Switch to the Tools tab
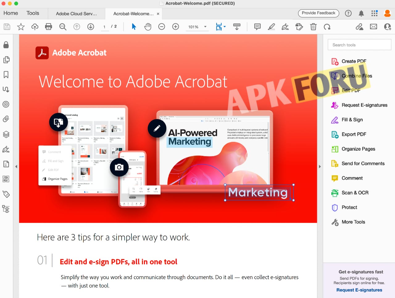The width and height of the screenshot is (395, 298). point(33,13)
